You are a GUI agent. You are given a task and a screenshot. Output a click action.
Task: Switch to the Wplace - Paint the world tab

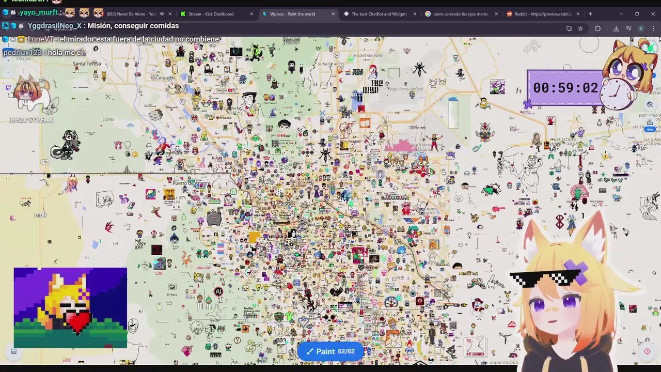(x=300, y=14)
